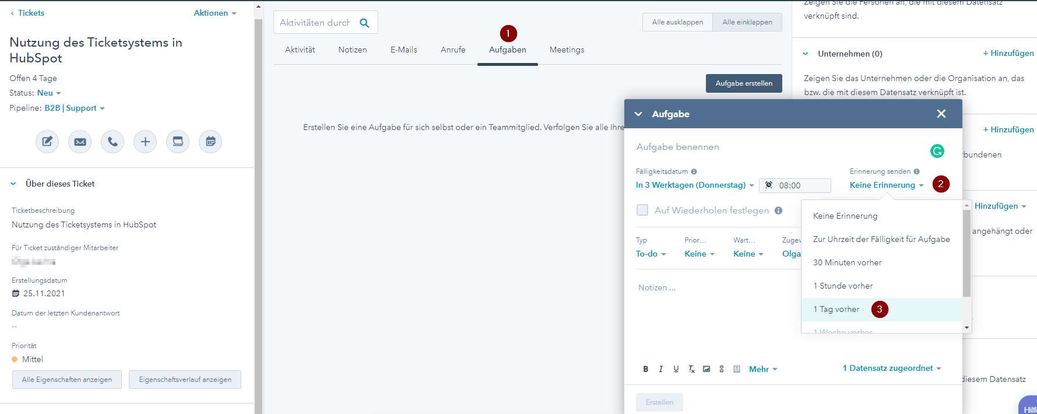Click the create note pencil icon
1037x414 pixels.
pos(47,142)
